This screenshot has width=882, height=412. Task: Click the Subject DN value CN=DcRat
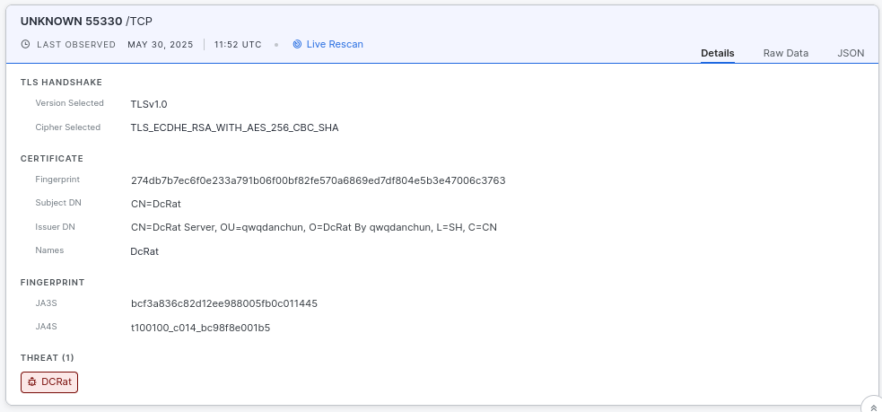click(x=156, y=204)
